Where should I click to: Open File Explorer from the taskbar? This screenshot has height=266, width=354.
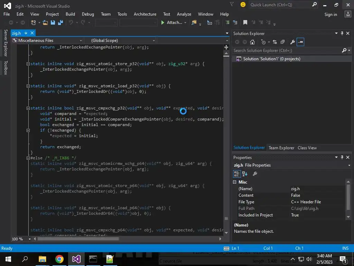(42, 259)
